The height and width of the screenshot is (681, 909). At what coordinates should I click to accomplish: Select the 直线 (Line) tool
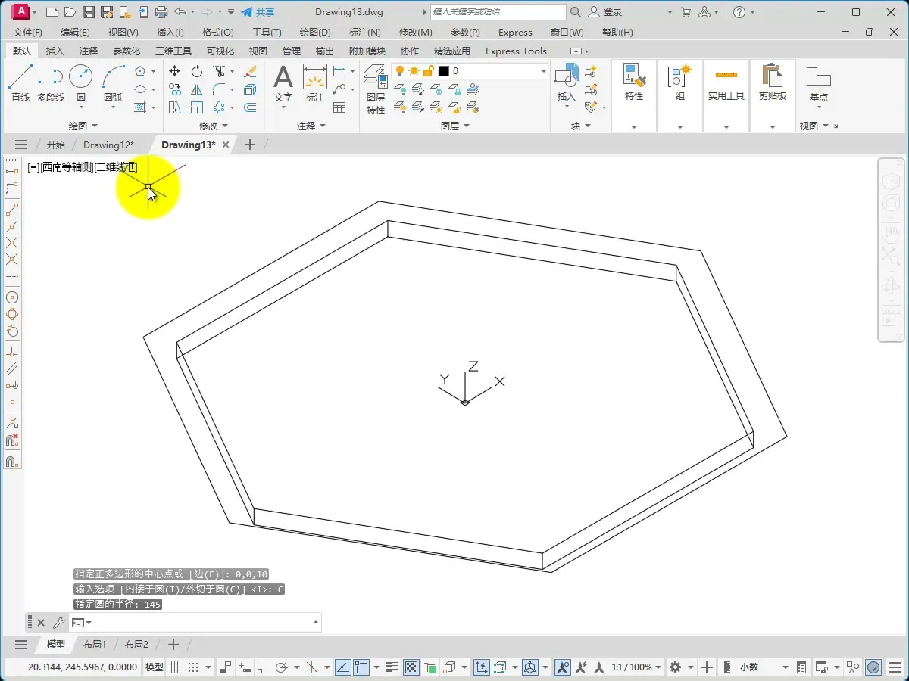coord(20,82)
